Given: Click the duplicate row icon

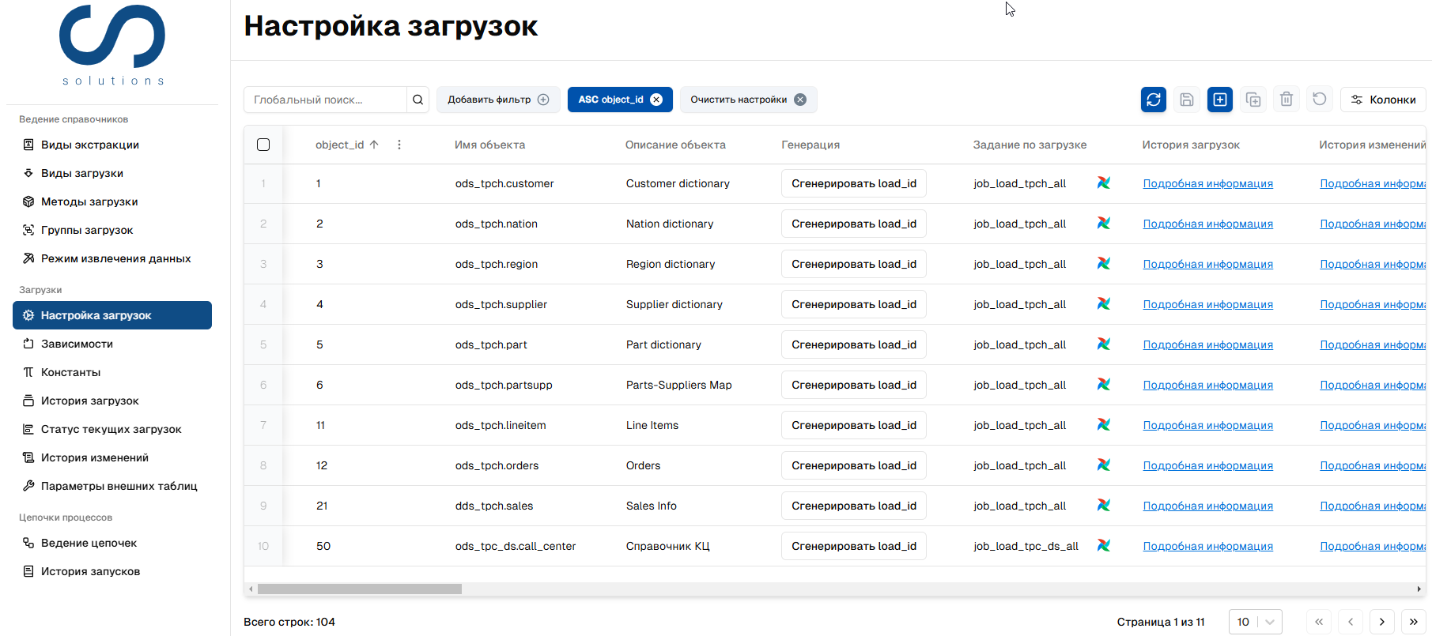Looking at the screenshot, I should [1253, 100].
